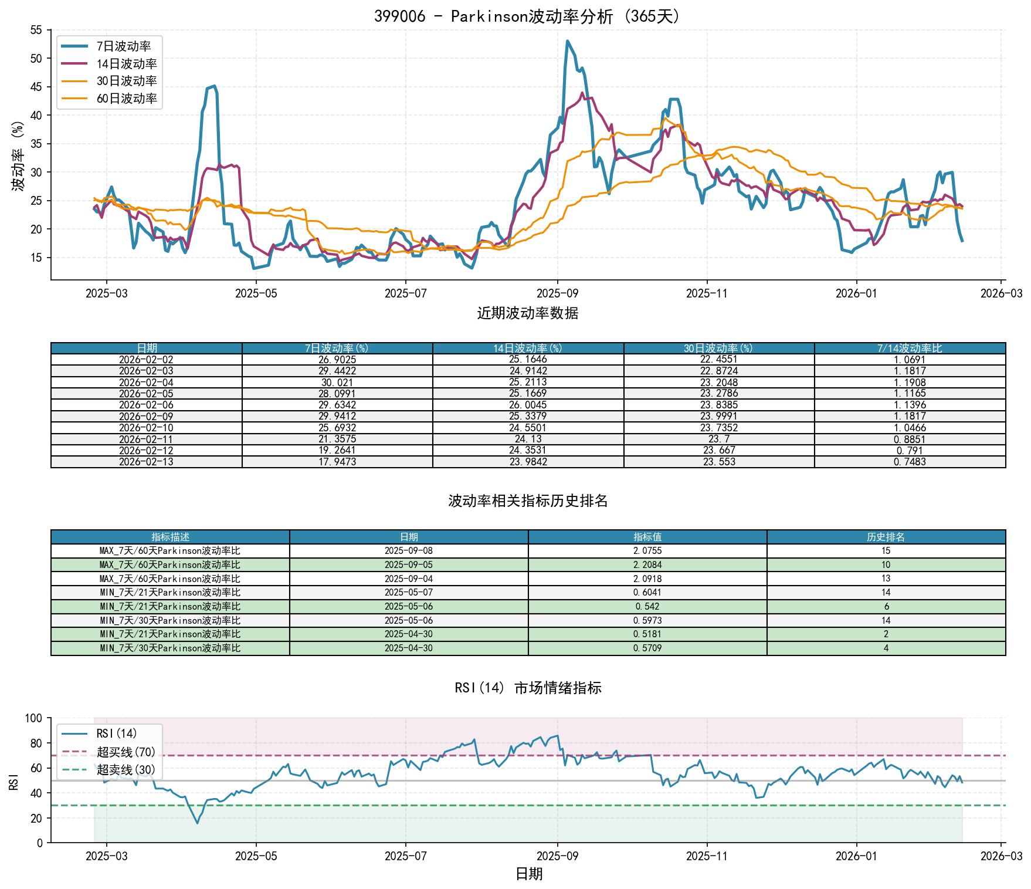
Task: Click the 波动率相关指标历史排名 section heading
Action: click(528, 501)
